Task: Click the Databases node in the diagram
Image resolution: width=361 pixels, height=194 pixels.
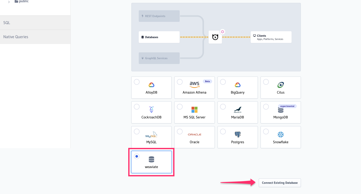Action: [x=159, y=37]
